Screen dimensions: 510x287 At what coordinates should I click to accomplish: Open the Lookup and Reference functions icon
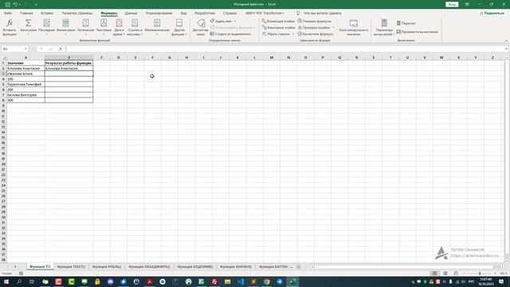tap(135, 23)
